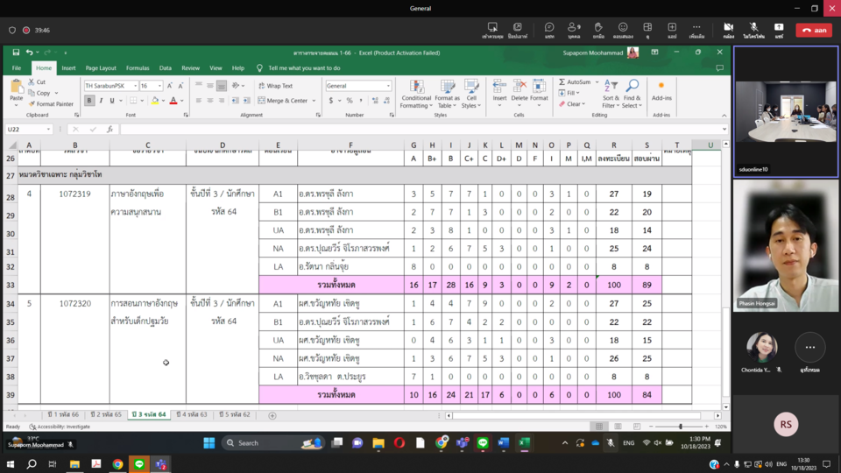Open Format as Table gallery
The width and height of the screenshot is (841, 473).
point(448,94)
